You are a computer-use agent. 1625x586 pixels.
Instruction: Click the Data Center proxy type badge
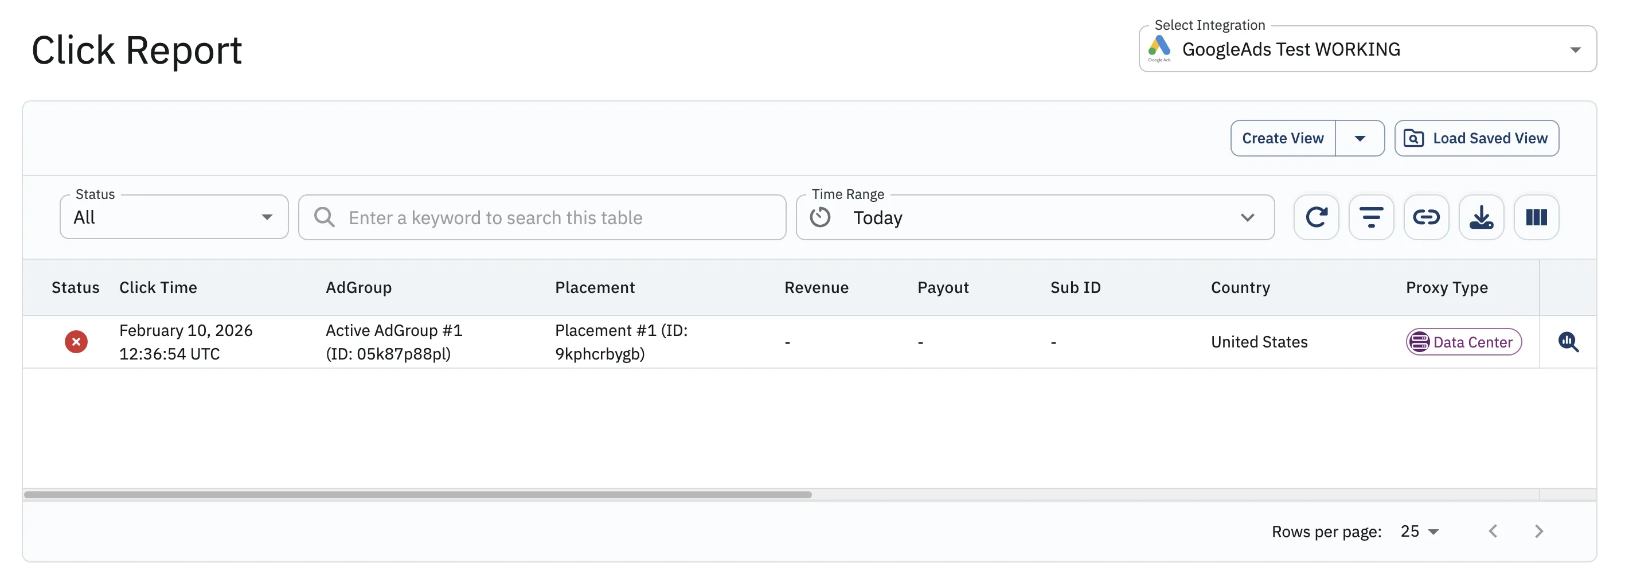click(x=1463, y=342)
